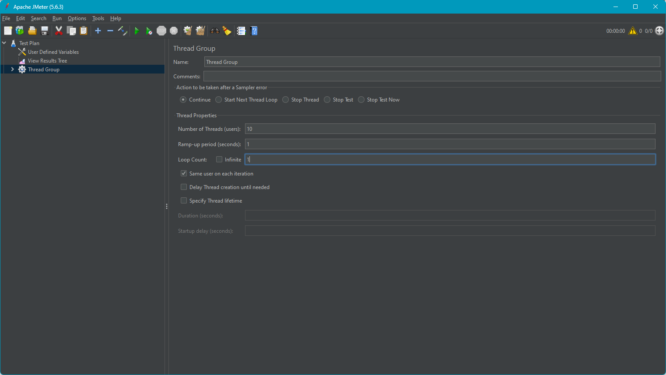The width and height of the screenshot is (666, 375).
Task: Open the Function Helper dialog icon
Action: [x=241, y=31]
